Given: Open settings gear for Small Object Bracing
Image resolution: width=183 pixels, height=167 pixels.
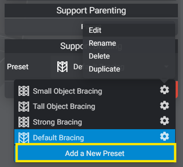Looking at the screenshot, I should [165, 90].
